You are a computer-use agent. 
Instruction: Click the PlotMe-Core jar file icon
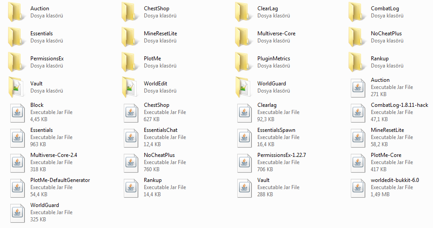[x=358, y=163]
